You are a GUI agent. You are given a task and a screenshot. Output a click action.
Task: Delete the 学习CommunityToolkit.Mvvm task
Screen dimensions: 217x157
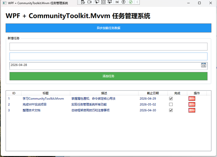192,99
